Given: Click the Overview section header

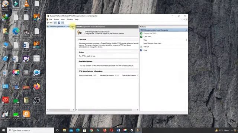Looking at the screenshot, I should (x=82, y=40).
